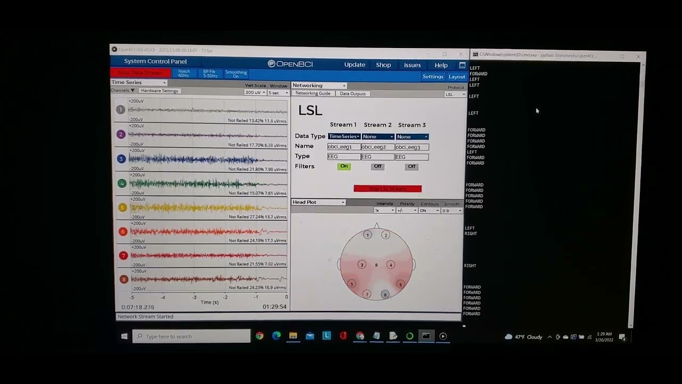
Task: Open the console log icon next to Help
Action: [462, 65]
